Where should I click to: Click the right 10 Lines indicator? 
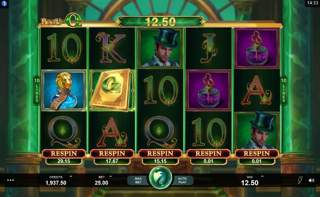pyautogui.click(x=284, y=90)
